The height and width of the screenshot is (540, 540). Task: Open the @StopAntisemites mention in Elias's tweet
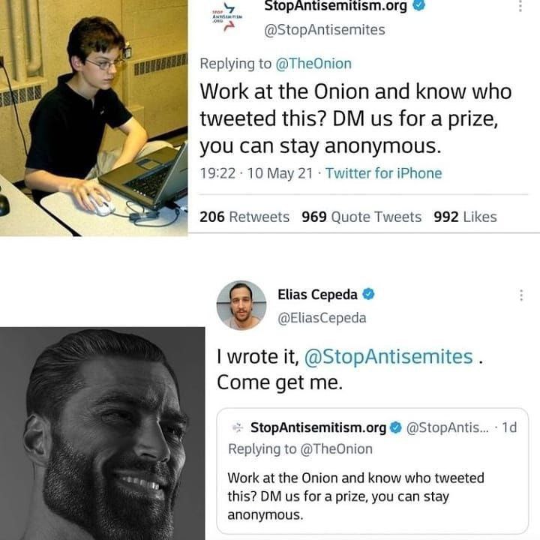pos(388,357)
